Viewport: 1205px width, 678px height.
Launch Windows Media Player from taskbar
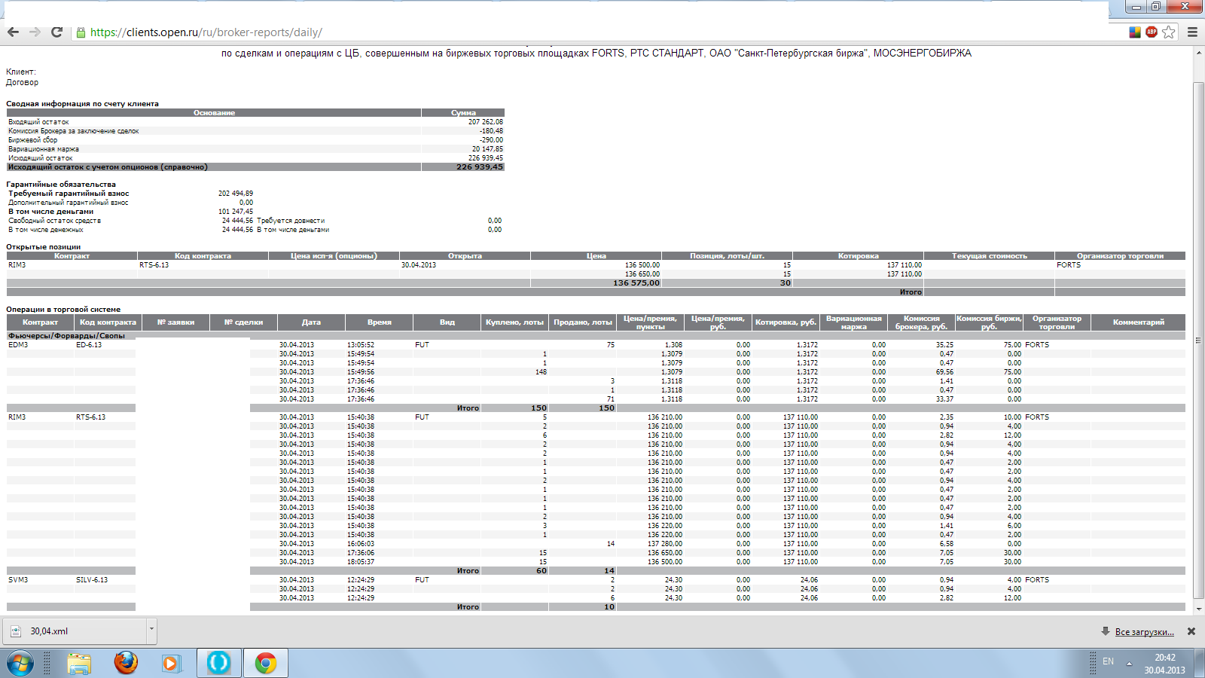(x=172, y=663)
